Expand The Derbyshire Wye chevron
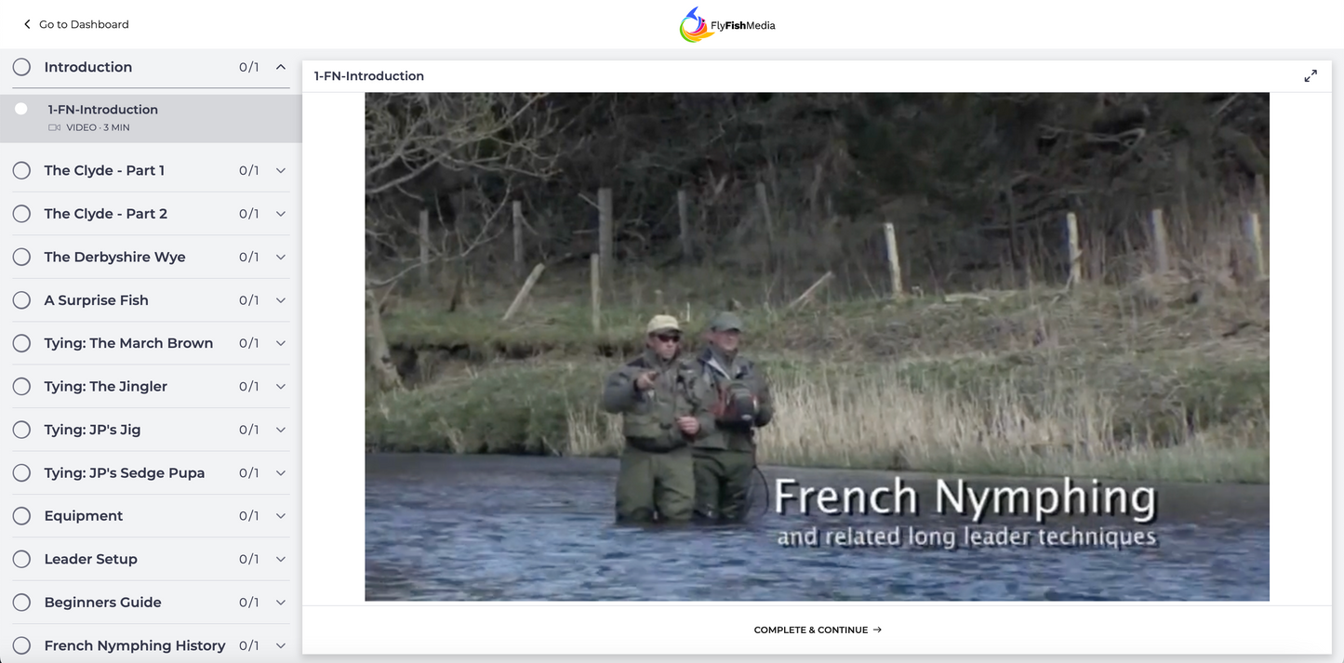 click(x=281, y=257)
